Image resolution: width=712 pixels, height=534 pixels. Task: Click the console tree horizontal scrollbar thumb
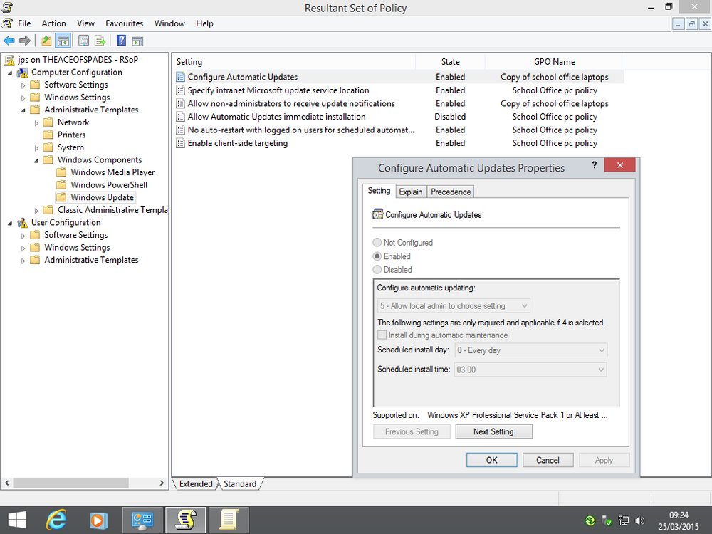click(70, 483)
